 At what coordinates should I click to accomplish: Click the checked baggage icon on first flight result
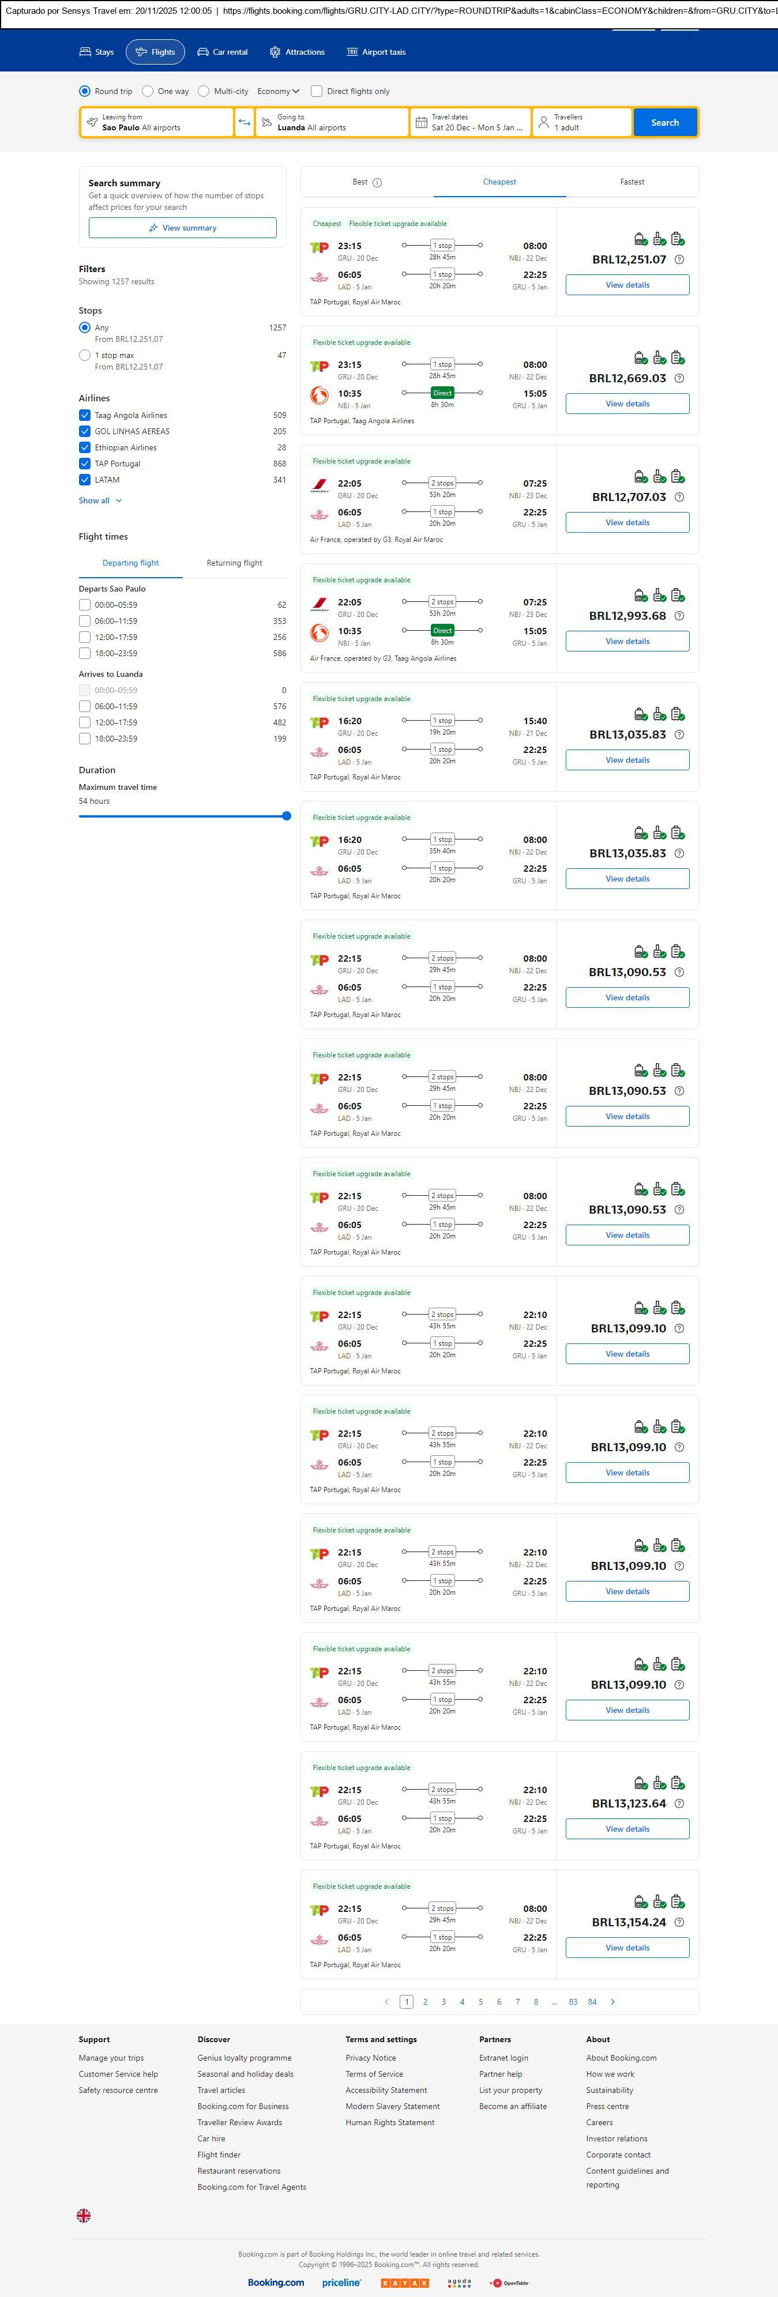678,238
